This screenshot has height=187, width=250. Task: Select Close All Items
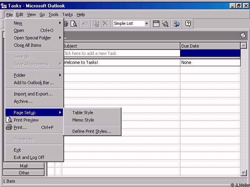pyautogui.click(x=34, y=45)
